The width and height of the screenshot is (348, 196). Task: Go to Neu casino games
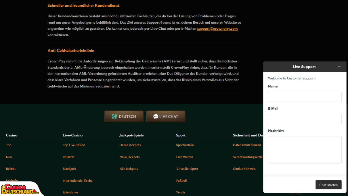9,157
